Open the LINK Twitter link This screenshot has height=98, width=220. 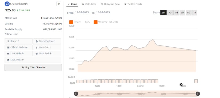pyautogui.click(x=33, y=60)
